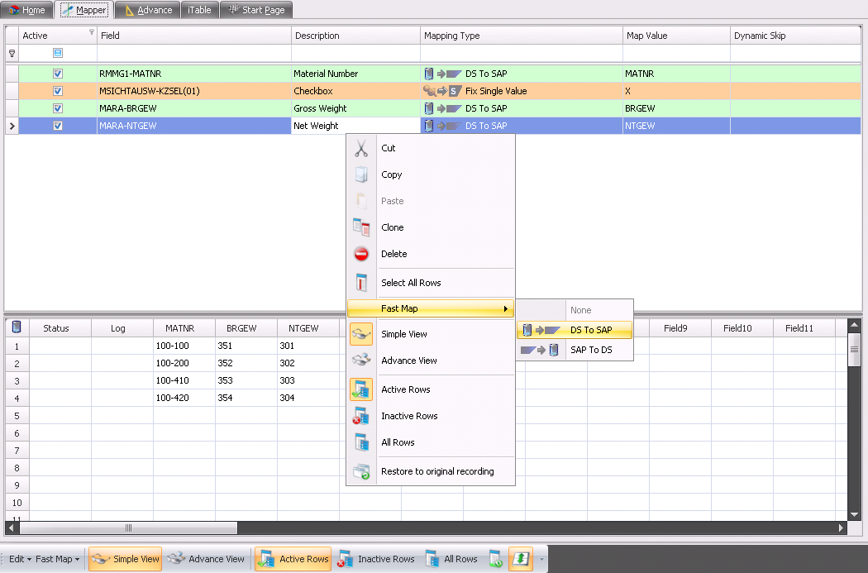
Task: Toggle Inactive Rows in bottom toolbar
Action: [376, 559]
